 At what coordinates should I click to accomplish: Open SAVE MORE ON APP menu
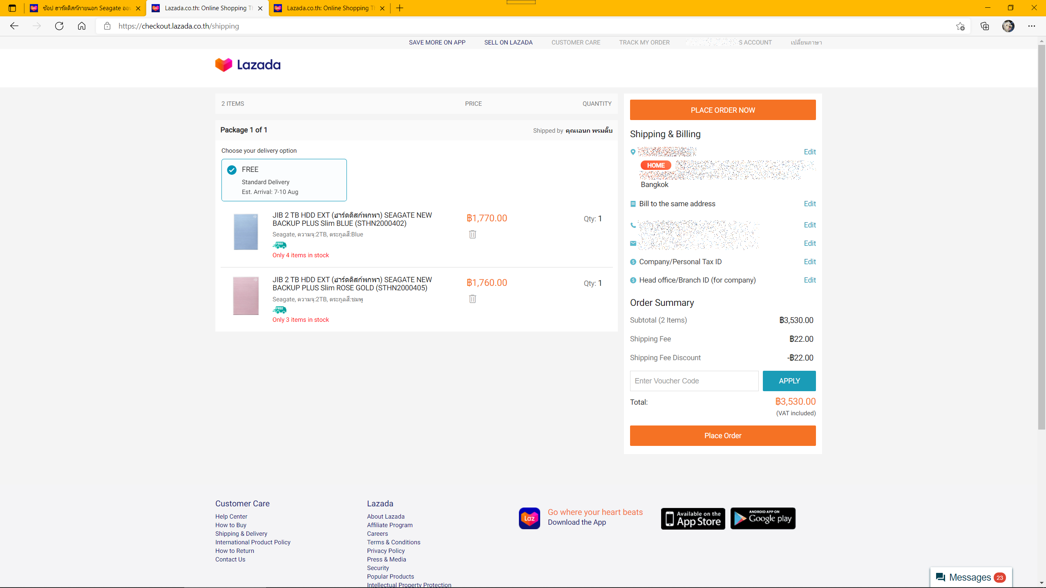[x=437, y=42]
